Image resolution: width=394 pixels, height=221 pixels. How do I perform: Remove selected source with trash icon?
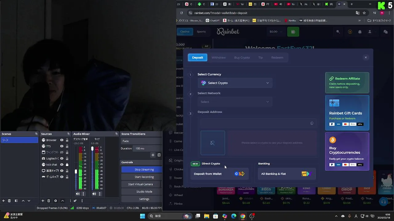pyautogui.click(x=49, y=201)
